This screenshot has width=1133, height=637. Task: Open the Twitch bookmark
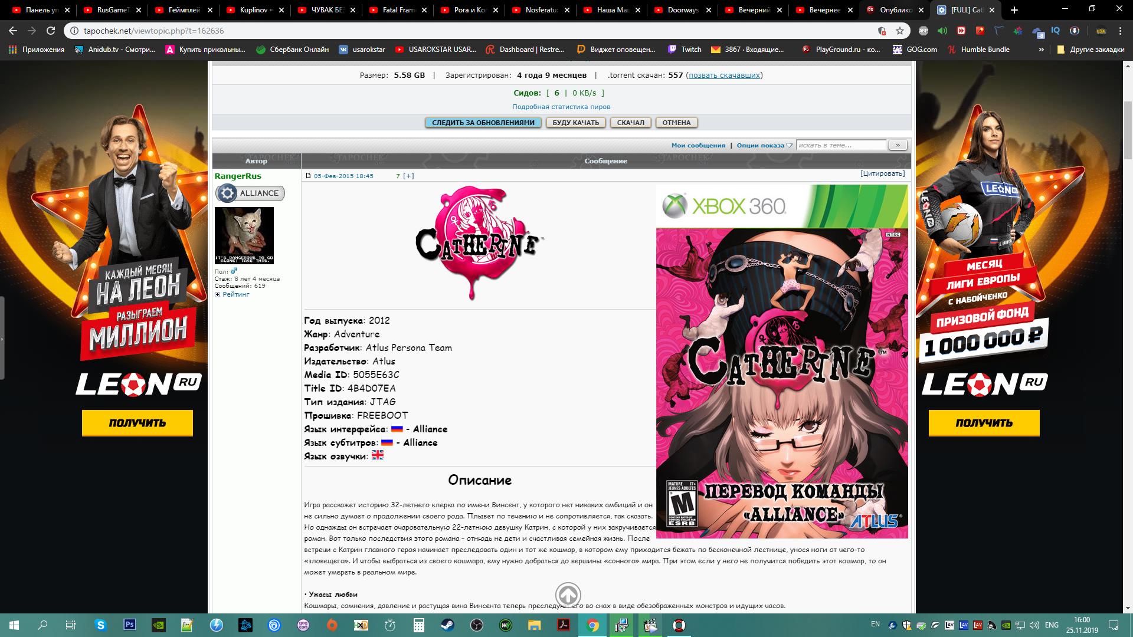pyautogui.click(x=685, y=50)
